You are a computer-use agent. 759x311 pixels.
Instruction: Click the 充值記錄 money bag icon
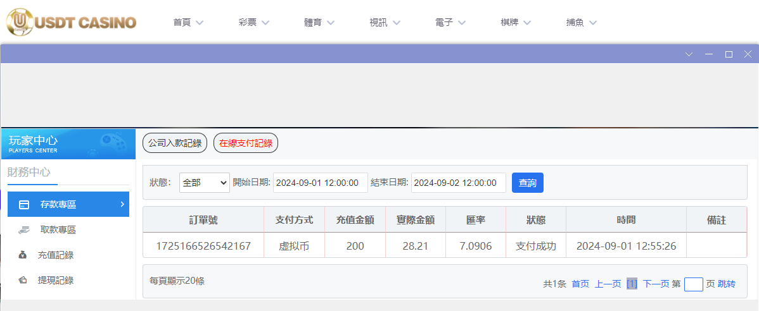pos(23,255)
